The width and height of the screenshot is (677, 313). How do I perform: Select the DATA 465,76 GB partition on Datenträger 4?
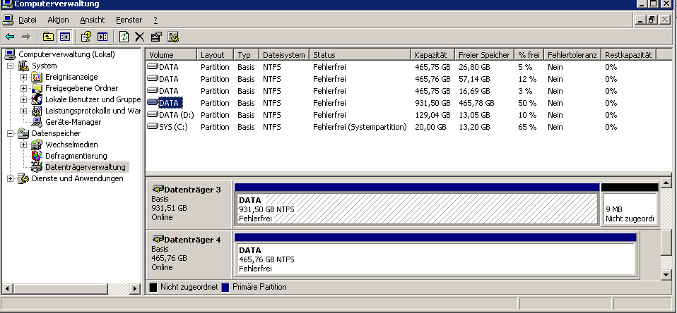435,259
